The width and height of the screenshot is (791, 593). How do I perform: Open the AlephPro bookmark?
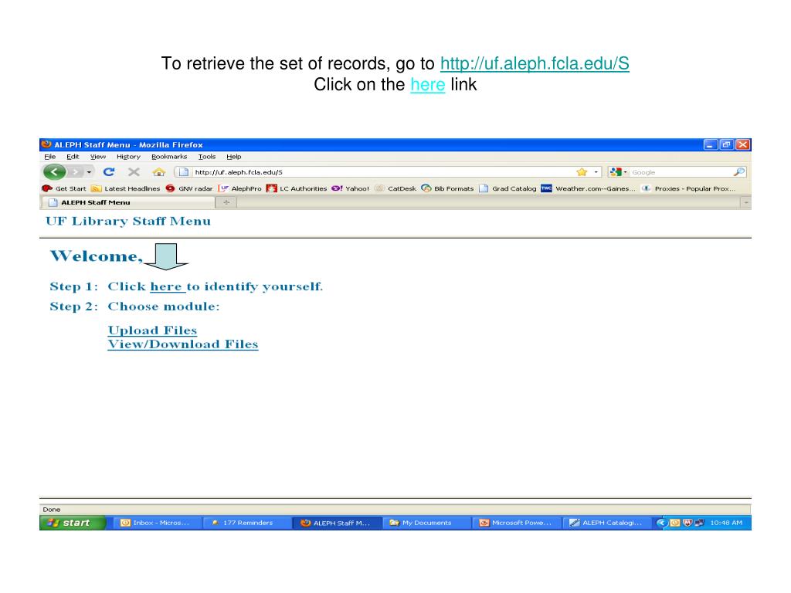[x=240, y=188]
